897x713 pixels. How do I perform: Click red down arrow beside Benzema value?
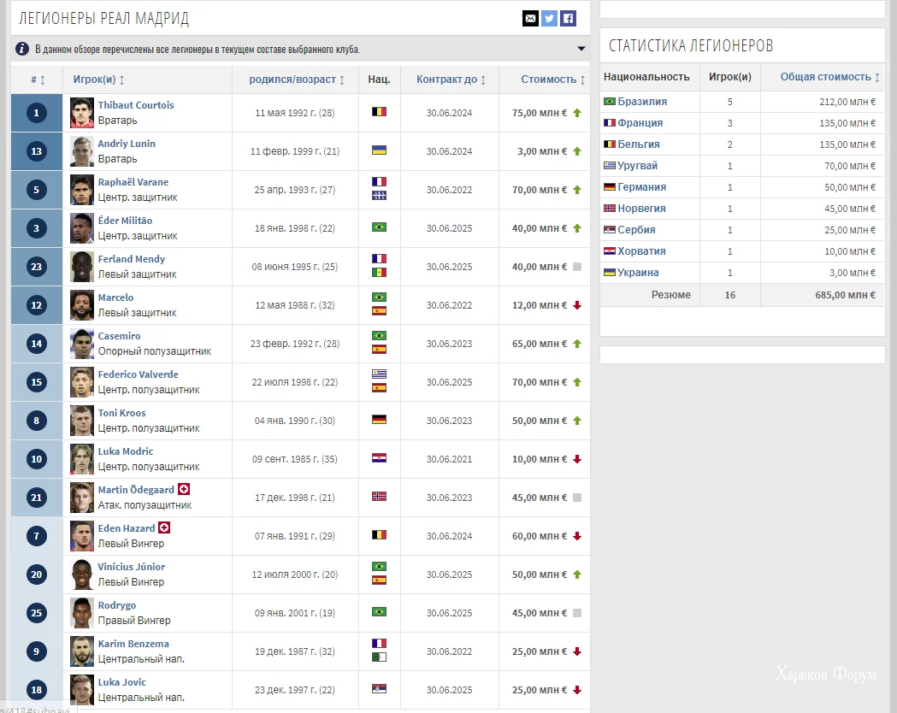pyautogui.click(x=577, y=651)
